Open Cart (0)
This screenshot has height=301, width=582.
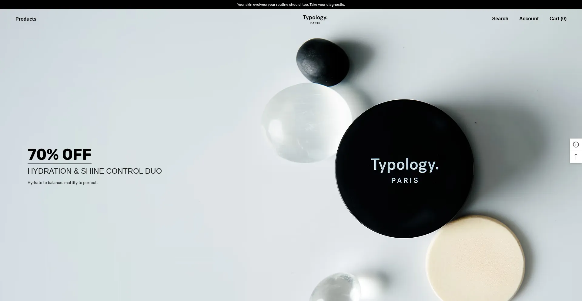point(558,19)
